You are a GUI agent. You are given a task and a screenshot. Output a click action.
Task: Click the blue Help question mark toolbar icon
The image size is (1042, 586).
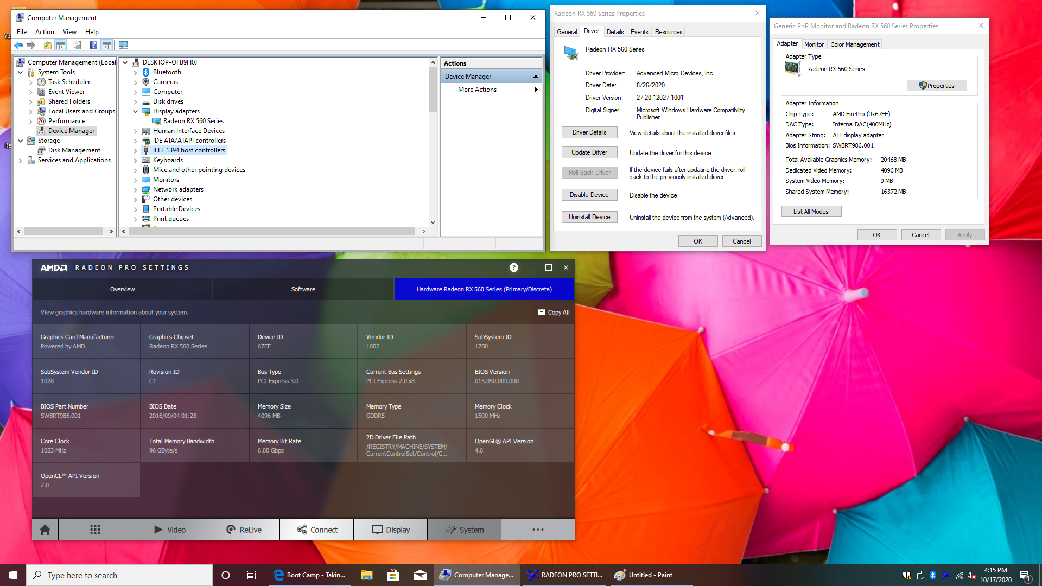[x=93, y=46]
